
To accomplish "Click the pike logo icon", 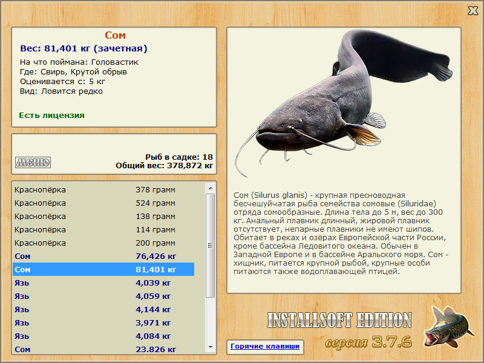I will tap(448, 327).
